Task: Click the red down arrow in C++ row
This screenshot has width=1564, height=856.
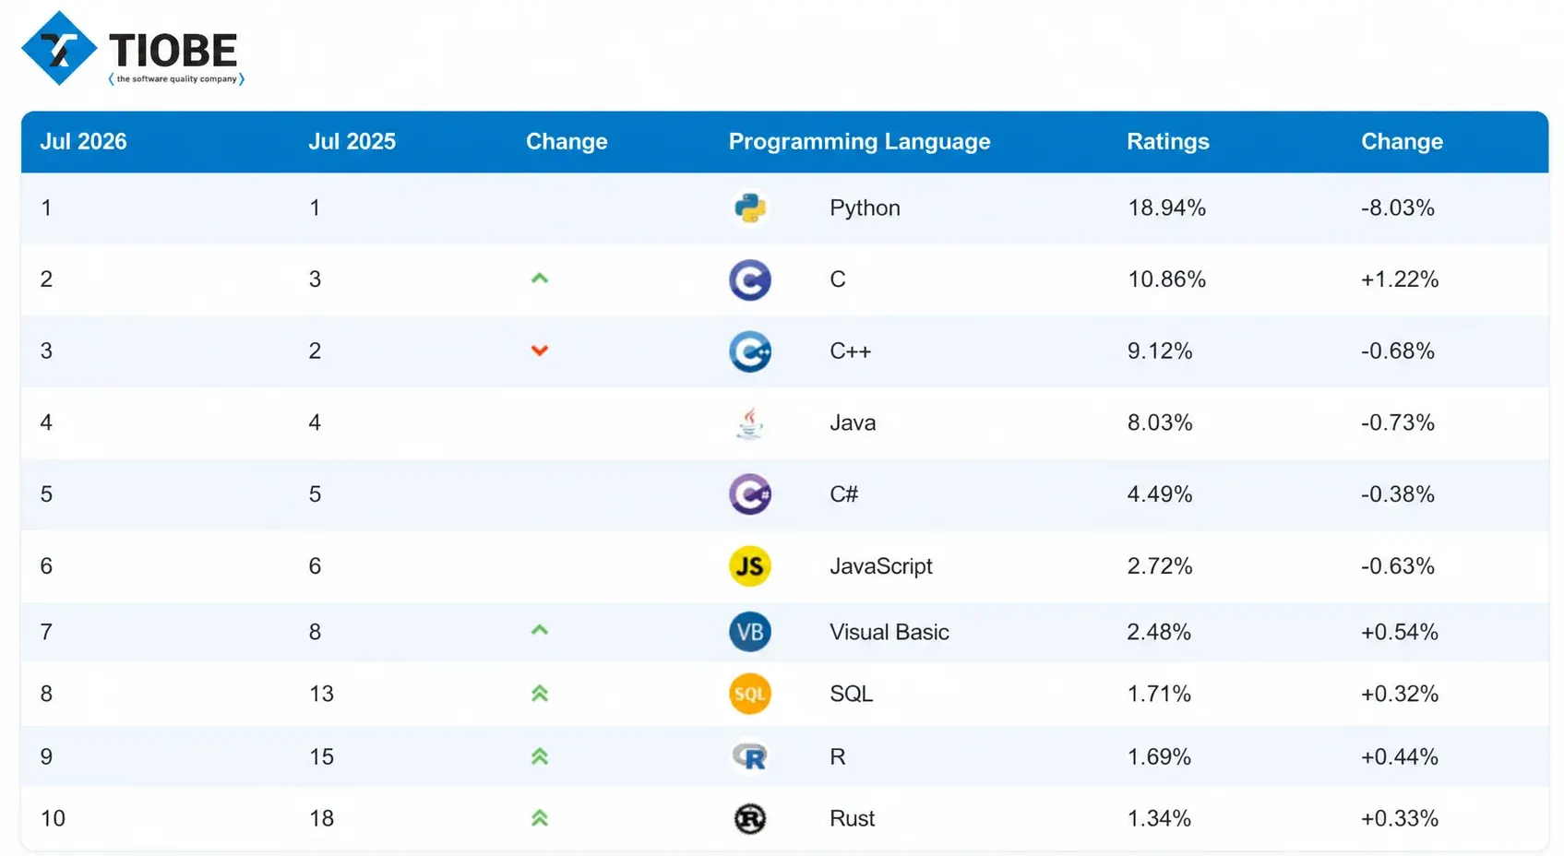Action: point(540,351)
